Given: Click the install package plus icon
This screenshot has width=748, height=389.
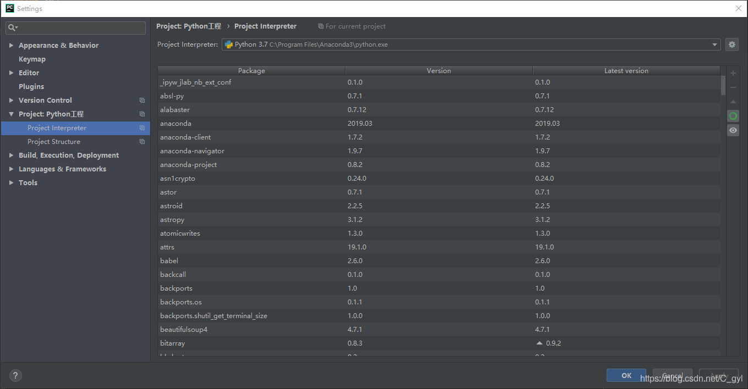Looking at the screenshot, I should (733, 73).
